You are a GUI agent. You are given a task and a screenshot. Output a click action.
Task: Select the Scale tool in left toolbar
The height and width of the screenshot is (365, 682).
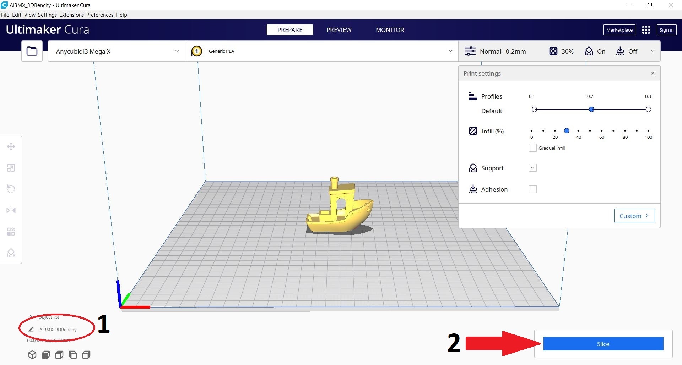(x=11, y=168)
